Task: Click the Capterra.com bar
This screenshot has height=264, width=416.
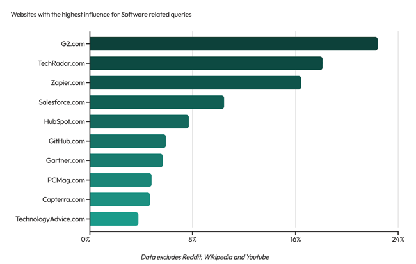Action: tap(120, 199)
